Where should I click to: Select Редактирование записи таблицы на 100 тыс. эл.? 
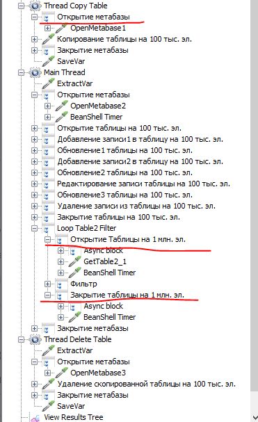click(x=143, y=184)
